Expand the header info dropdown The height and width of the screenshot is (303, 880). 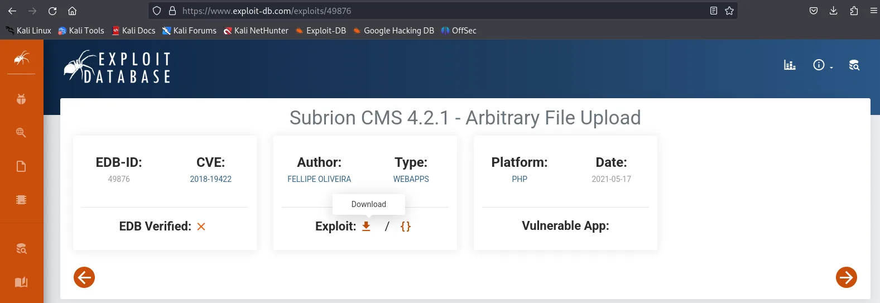823,65
